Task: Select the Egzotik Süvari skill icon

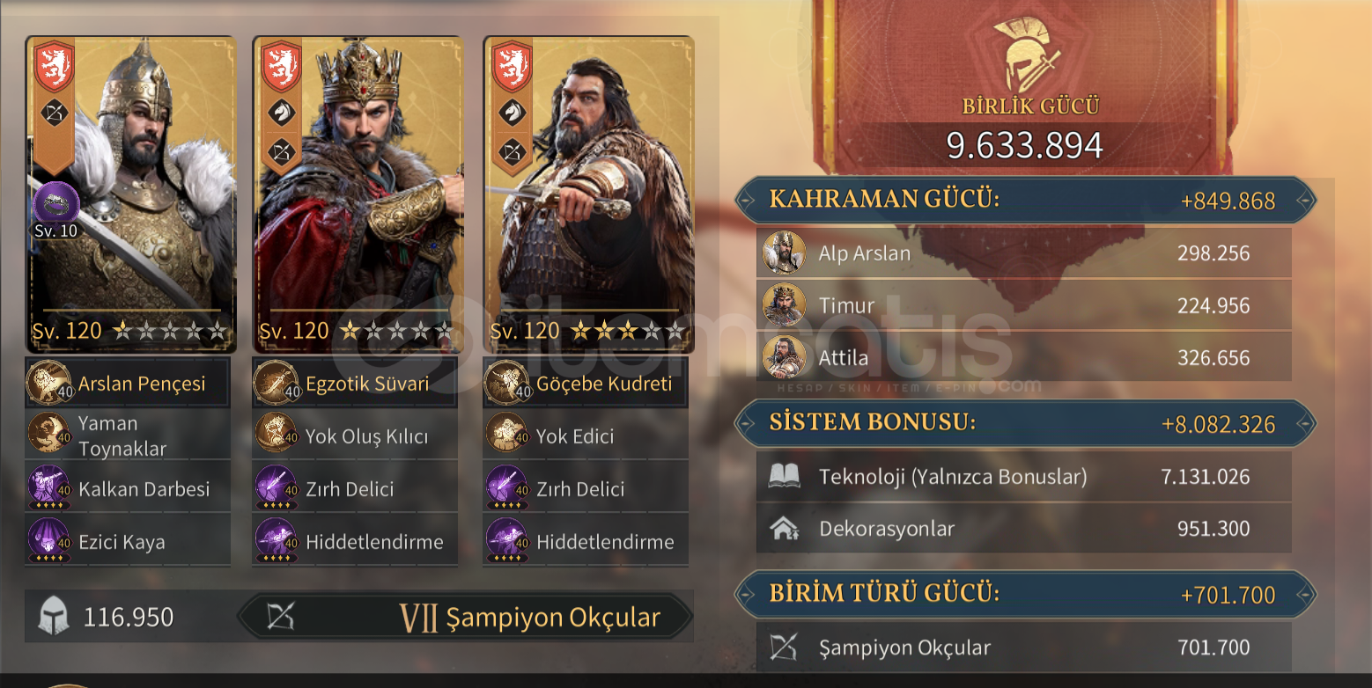Action: (277, 383)
